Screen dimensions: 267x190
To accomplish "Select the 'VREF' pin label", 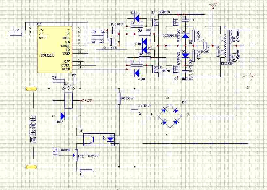I will coord(66,54).
